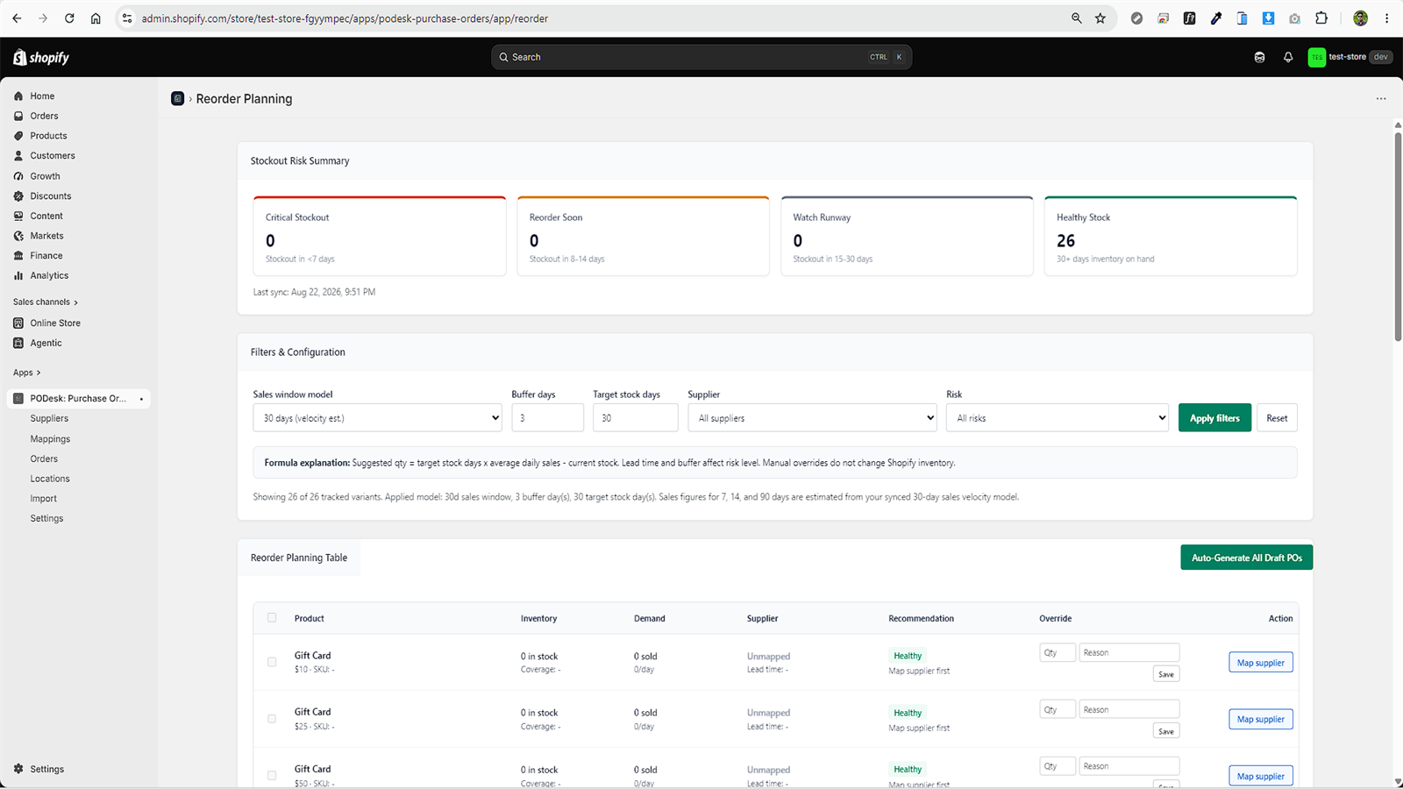Open the Import submenu item

coord(43,499)
